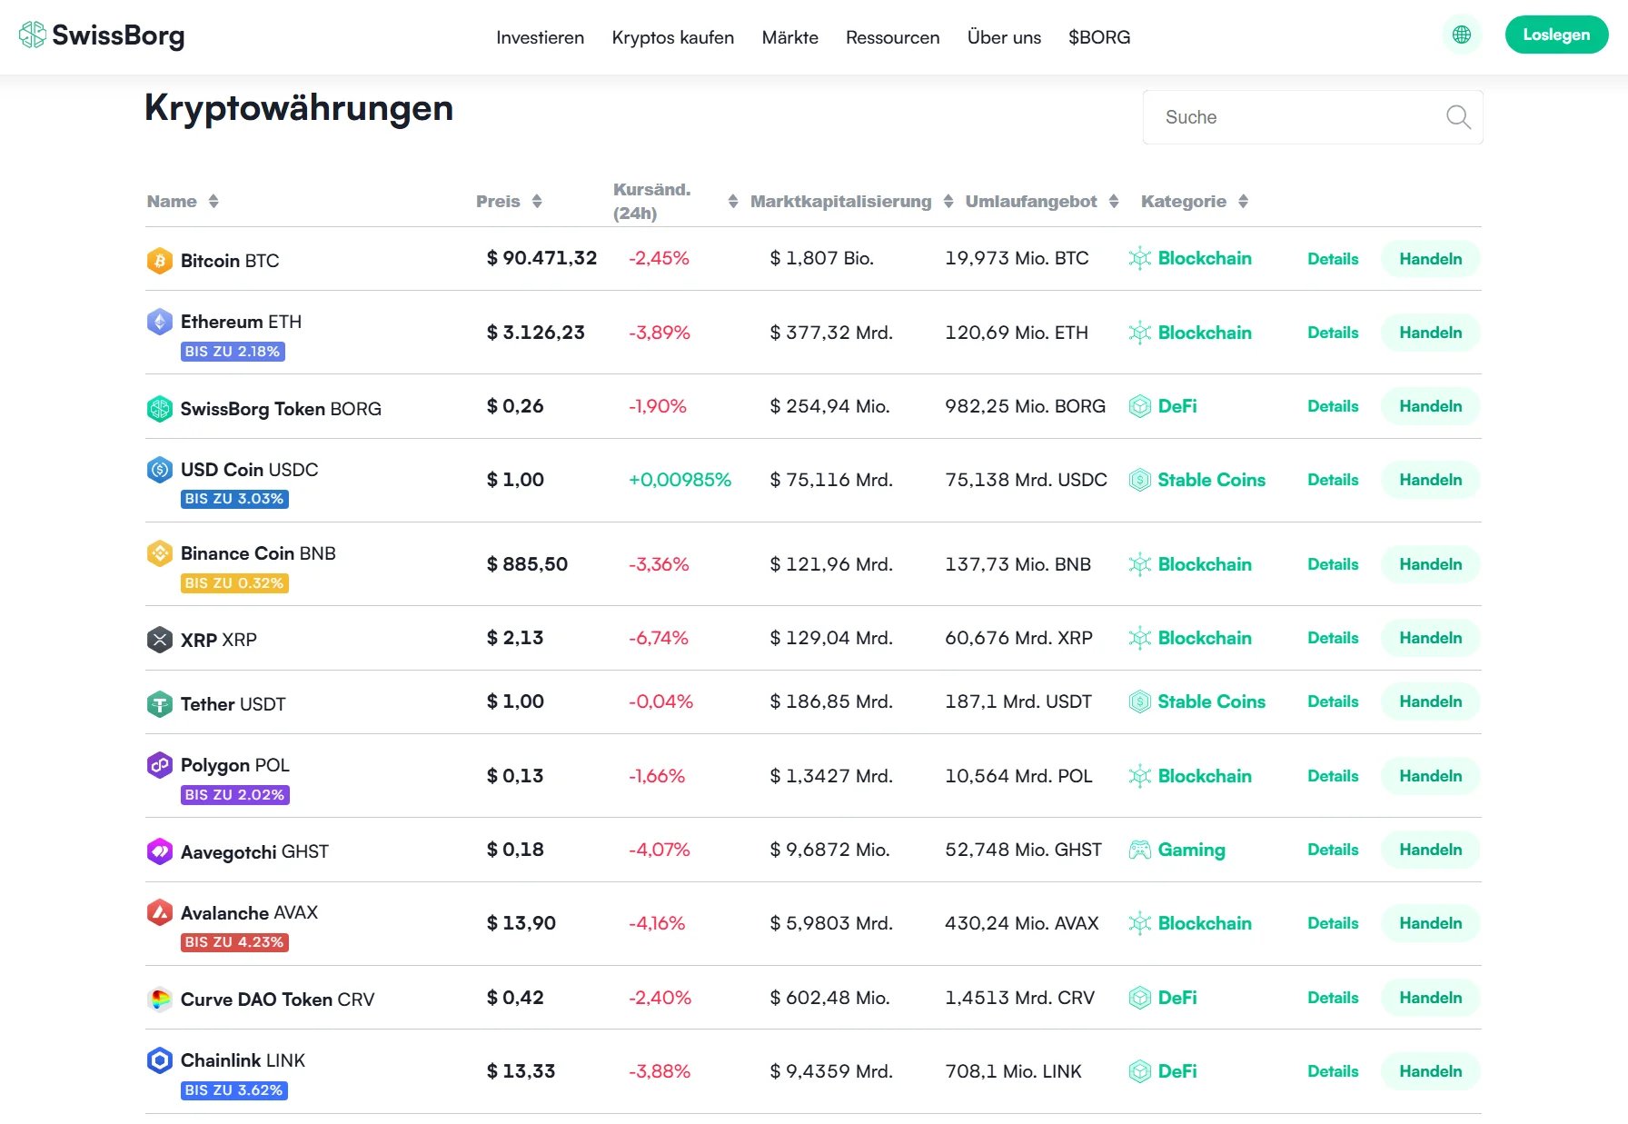Open the language globe selector
Image resolution: width=1628 pixels, height=1124 pixels.
click(x=1462, y=35)
